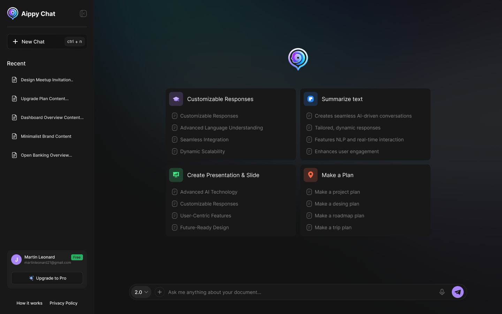Collapse the sidebar with the panel icon
Screen dimensions: 502x314
(83, 14)
